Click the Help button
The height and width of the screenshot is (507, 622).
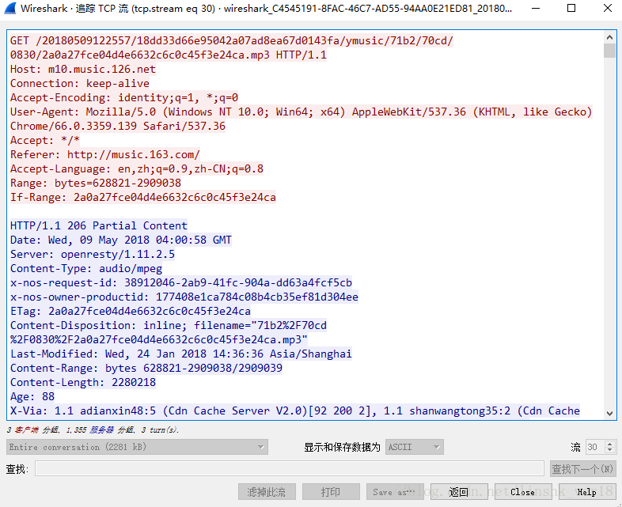587,492
